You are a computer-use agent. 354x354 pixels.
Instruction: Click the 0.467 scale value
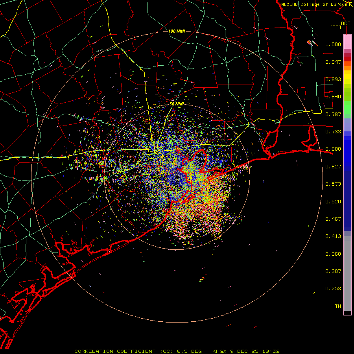(x=333, y=219)
